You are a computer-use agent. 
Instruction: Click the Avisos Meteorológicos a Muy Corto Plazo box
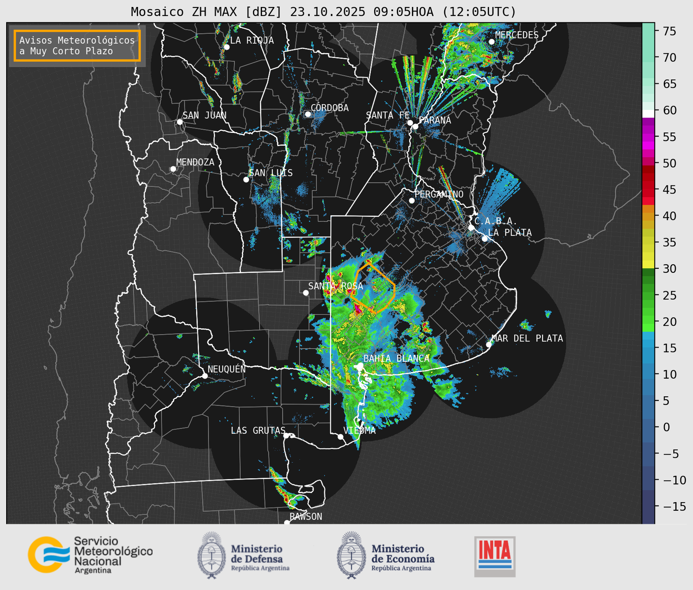tap(77, 46)
